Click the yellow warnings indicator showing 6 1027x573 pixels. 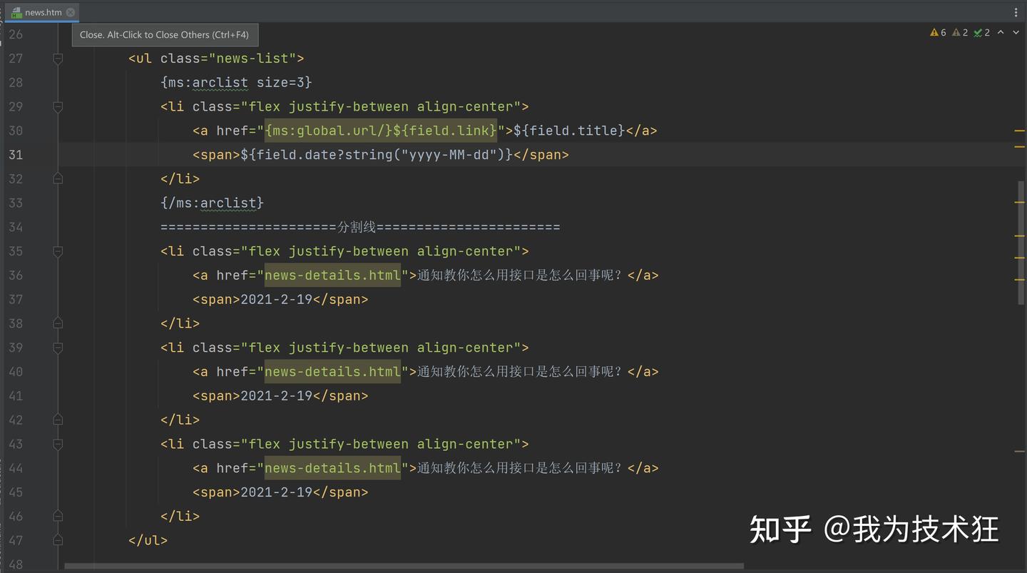pyautogui.click(x=936, y=32)
